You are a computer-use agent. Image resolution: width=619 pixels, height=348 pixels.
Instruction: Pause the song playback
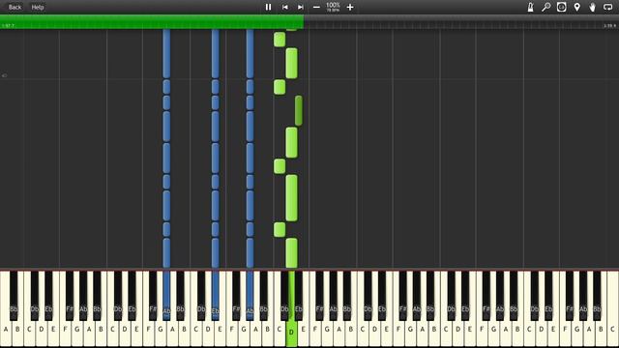point(268,7)
